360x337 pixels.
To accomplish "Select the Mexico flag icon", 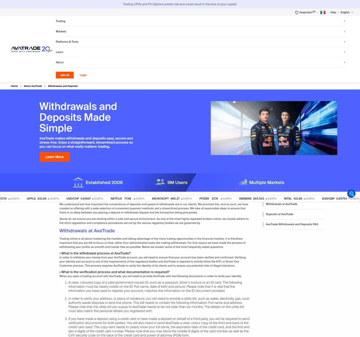I will click(x=323, y=12).
